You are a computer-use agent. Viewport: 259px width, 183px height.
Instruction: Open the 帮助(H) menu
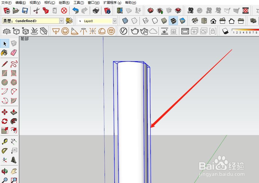coord(131,3)
